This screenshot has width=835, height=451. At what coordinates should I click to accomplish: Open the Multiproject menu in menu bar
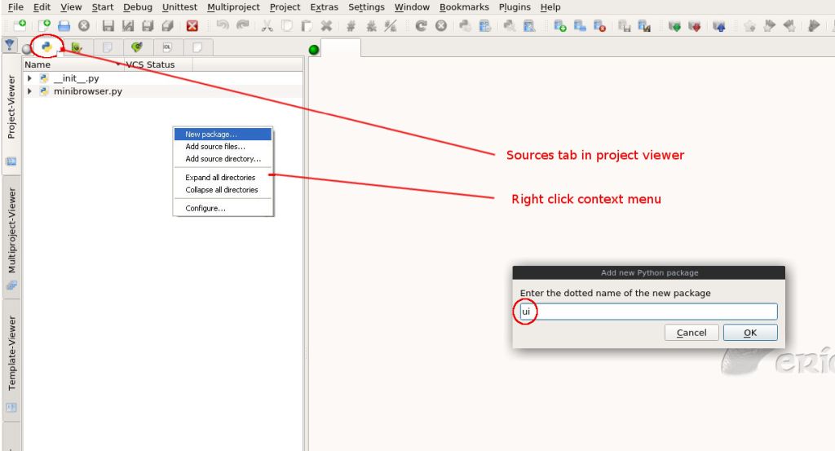(x=233, y=7)
